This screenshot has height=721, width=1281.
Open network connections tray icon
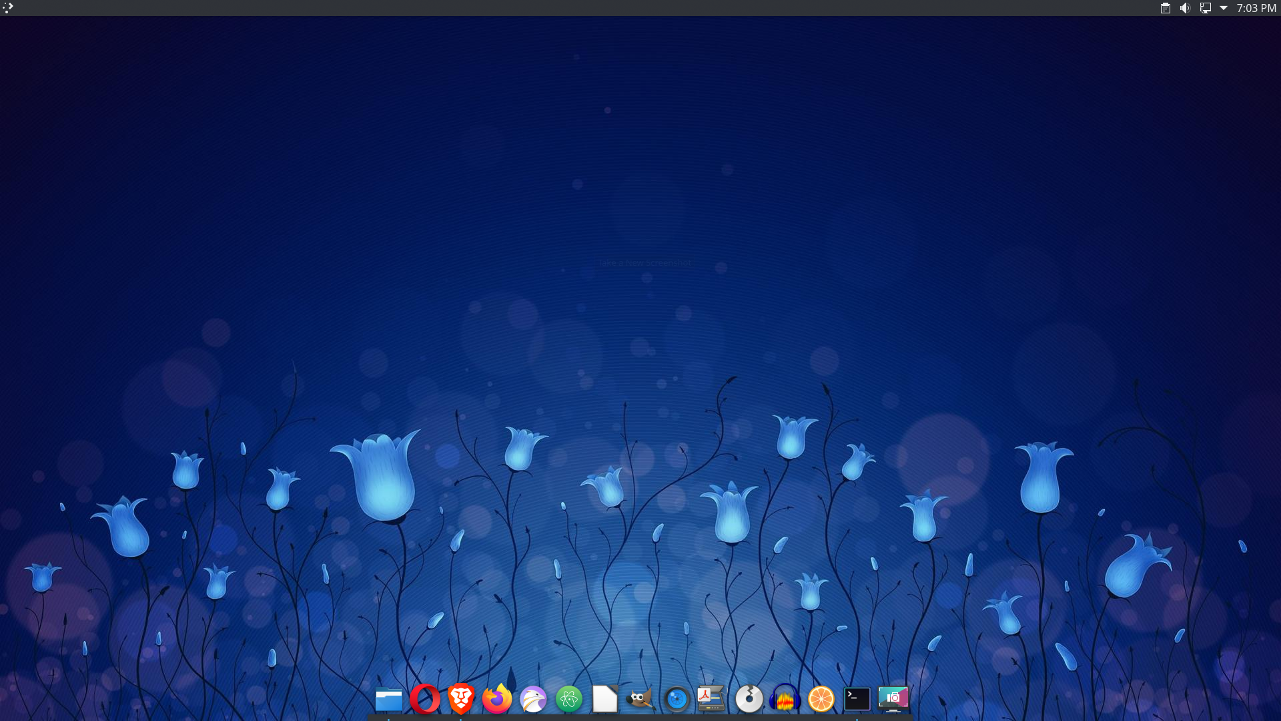pos(1205,8)
